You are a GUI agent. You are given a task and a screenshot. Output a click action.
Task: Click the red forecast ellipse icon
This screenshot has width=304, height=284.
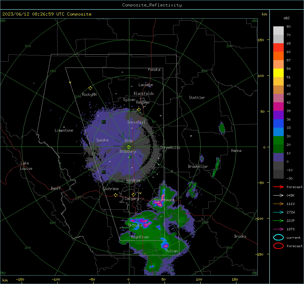[278, 246]
